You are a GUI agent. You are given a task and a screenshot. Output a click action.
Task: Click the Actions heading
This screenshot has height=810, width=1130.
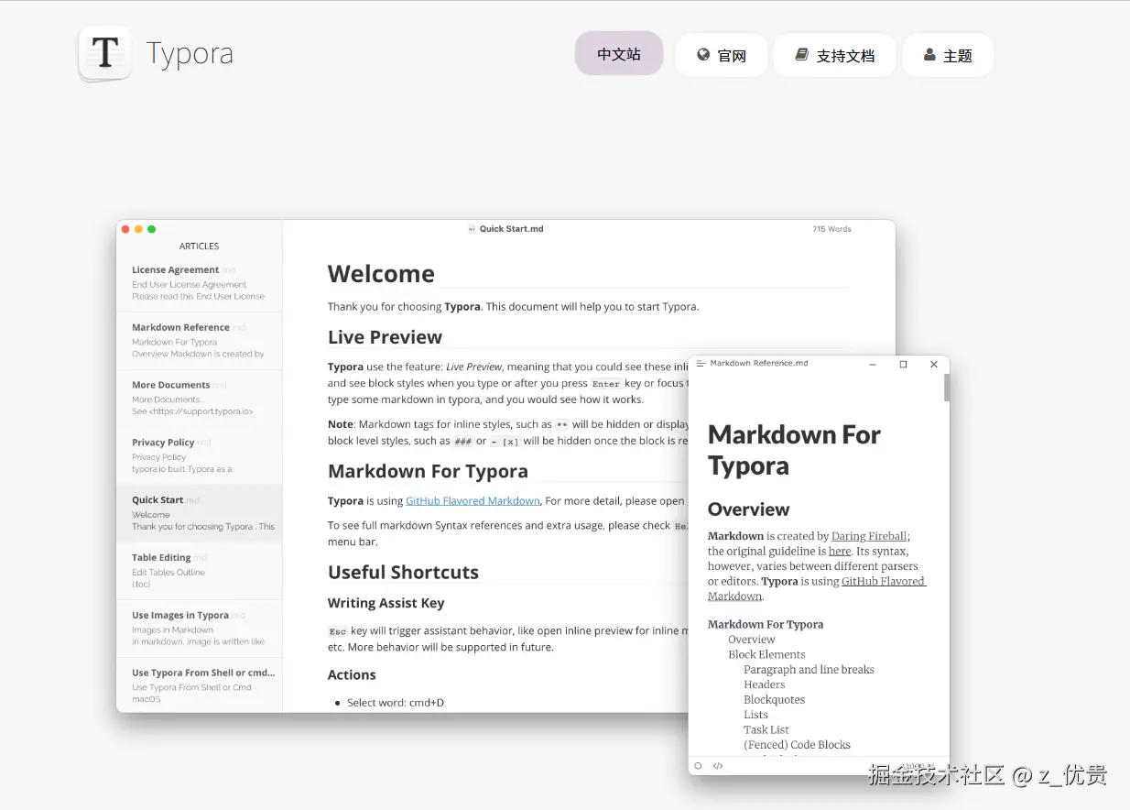(x=352, y=675)
